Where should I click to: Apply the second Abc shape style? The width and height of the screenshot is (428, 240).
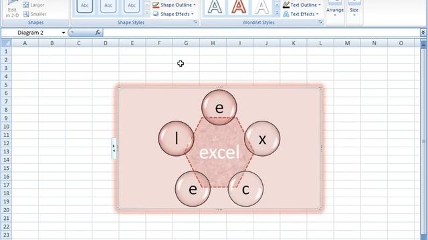[x=108, y=6]
